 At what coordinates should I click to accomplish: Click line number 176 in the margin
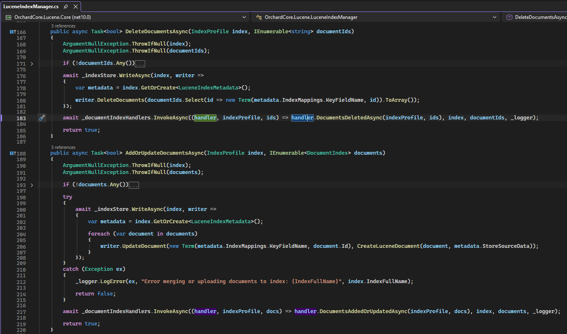(21, 76)
